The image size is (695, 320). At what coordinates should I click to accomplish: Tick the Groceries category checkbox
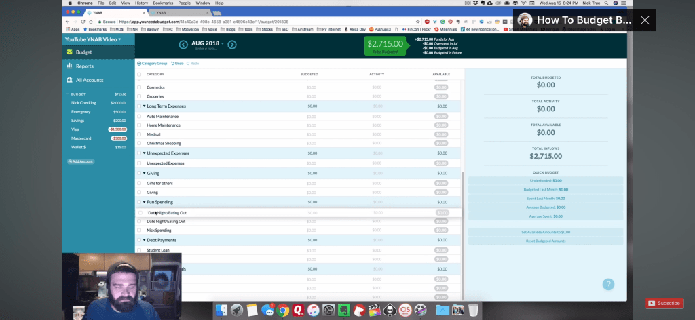[139, 96]
